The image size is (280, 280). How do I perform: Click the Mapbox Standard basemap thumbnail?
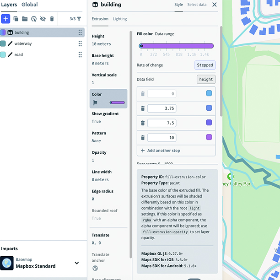tap(7, 263)
